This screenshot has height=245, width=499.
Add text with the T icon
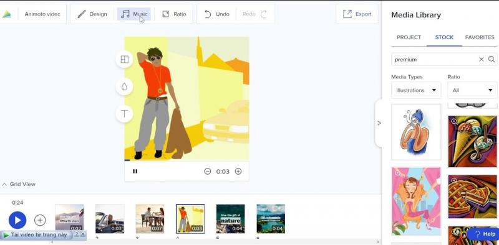coord(124,114)
